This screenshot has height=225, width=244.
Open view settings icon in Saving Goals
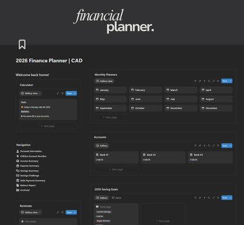tap(218, 198)
